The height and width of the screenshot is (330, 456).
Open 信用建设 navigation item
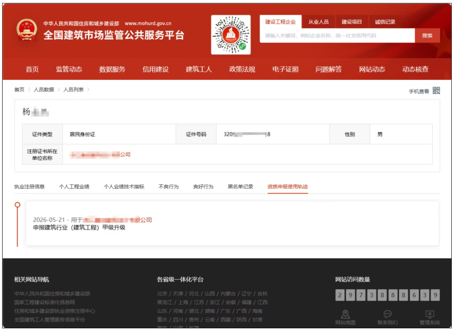click(x=156, y=69)
